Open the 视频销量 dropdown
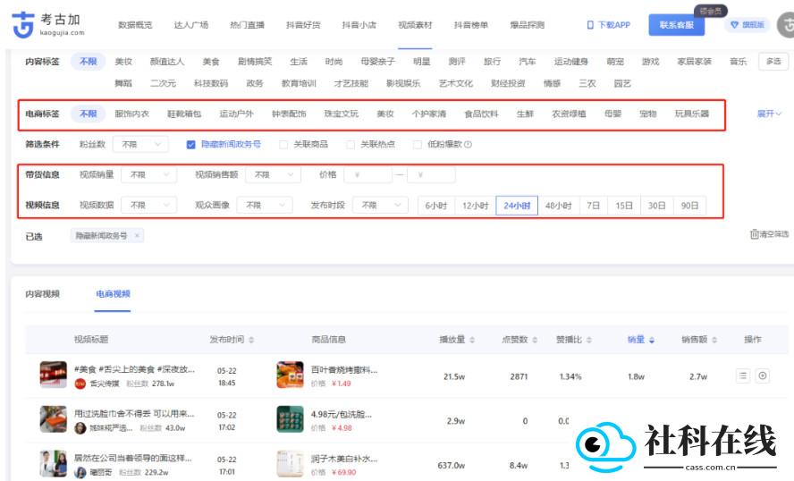The width and height of the screenshot is (794, 481). click(148, 174)
